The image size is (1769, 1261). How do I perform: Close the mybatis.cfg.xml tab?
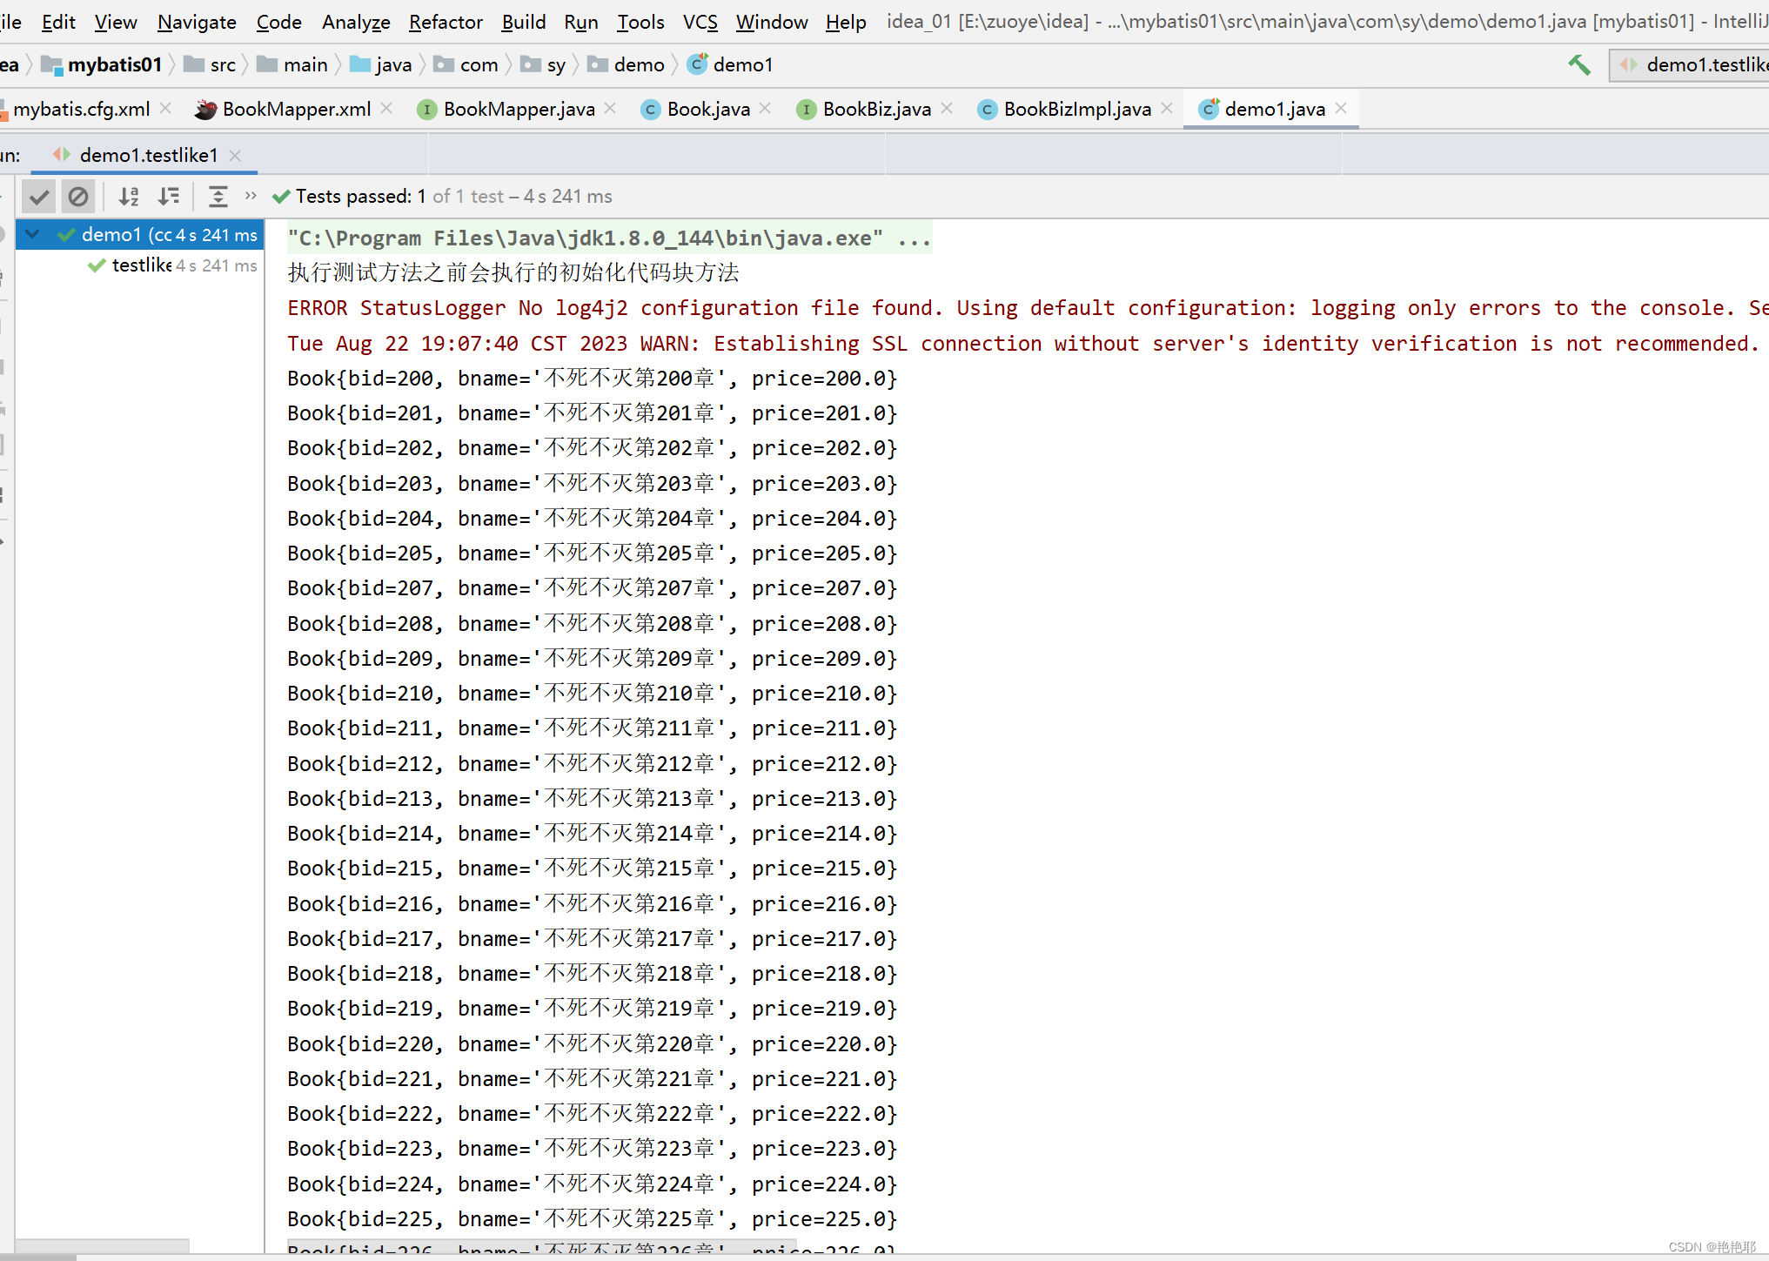[x=166, y=108]
